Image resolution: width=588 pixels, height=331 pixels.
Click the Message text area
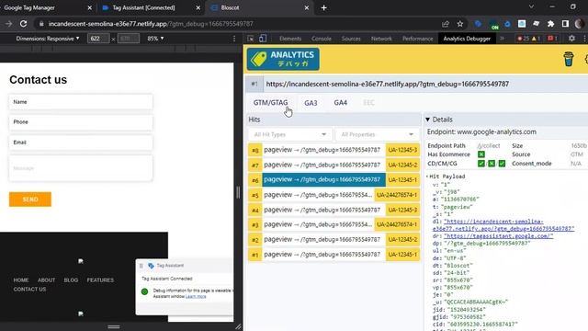[81, 168]
